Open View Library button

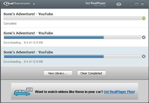pyautogui.click(x=58, y=73)
